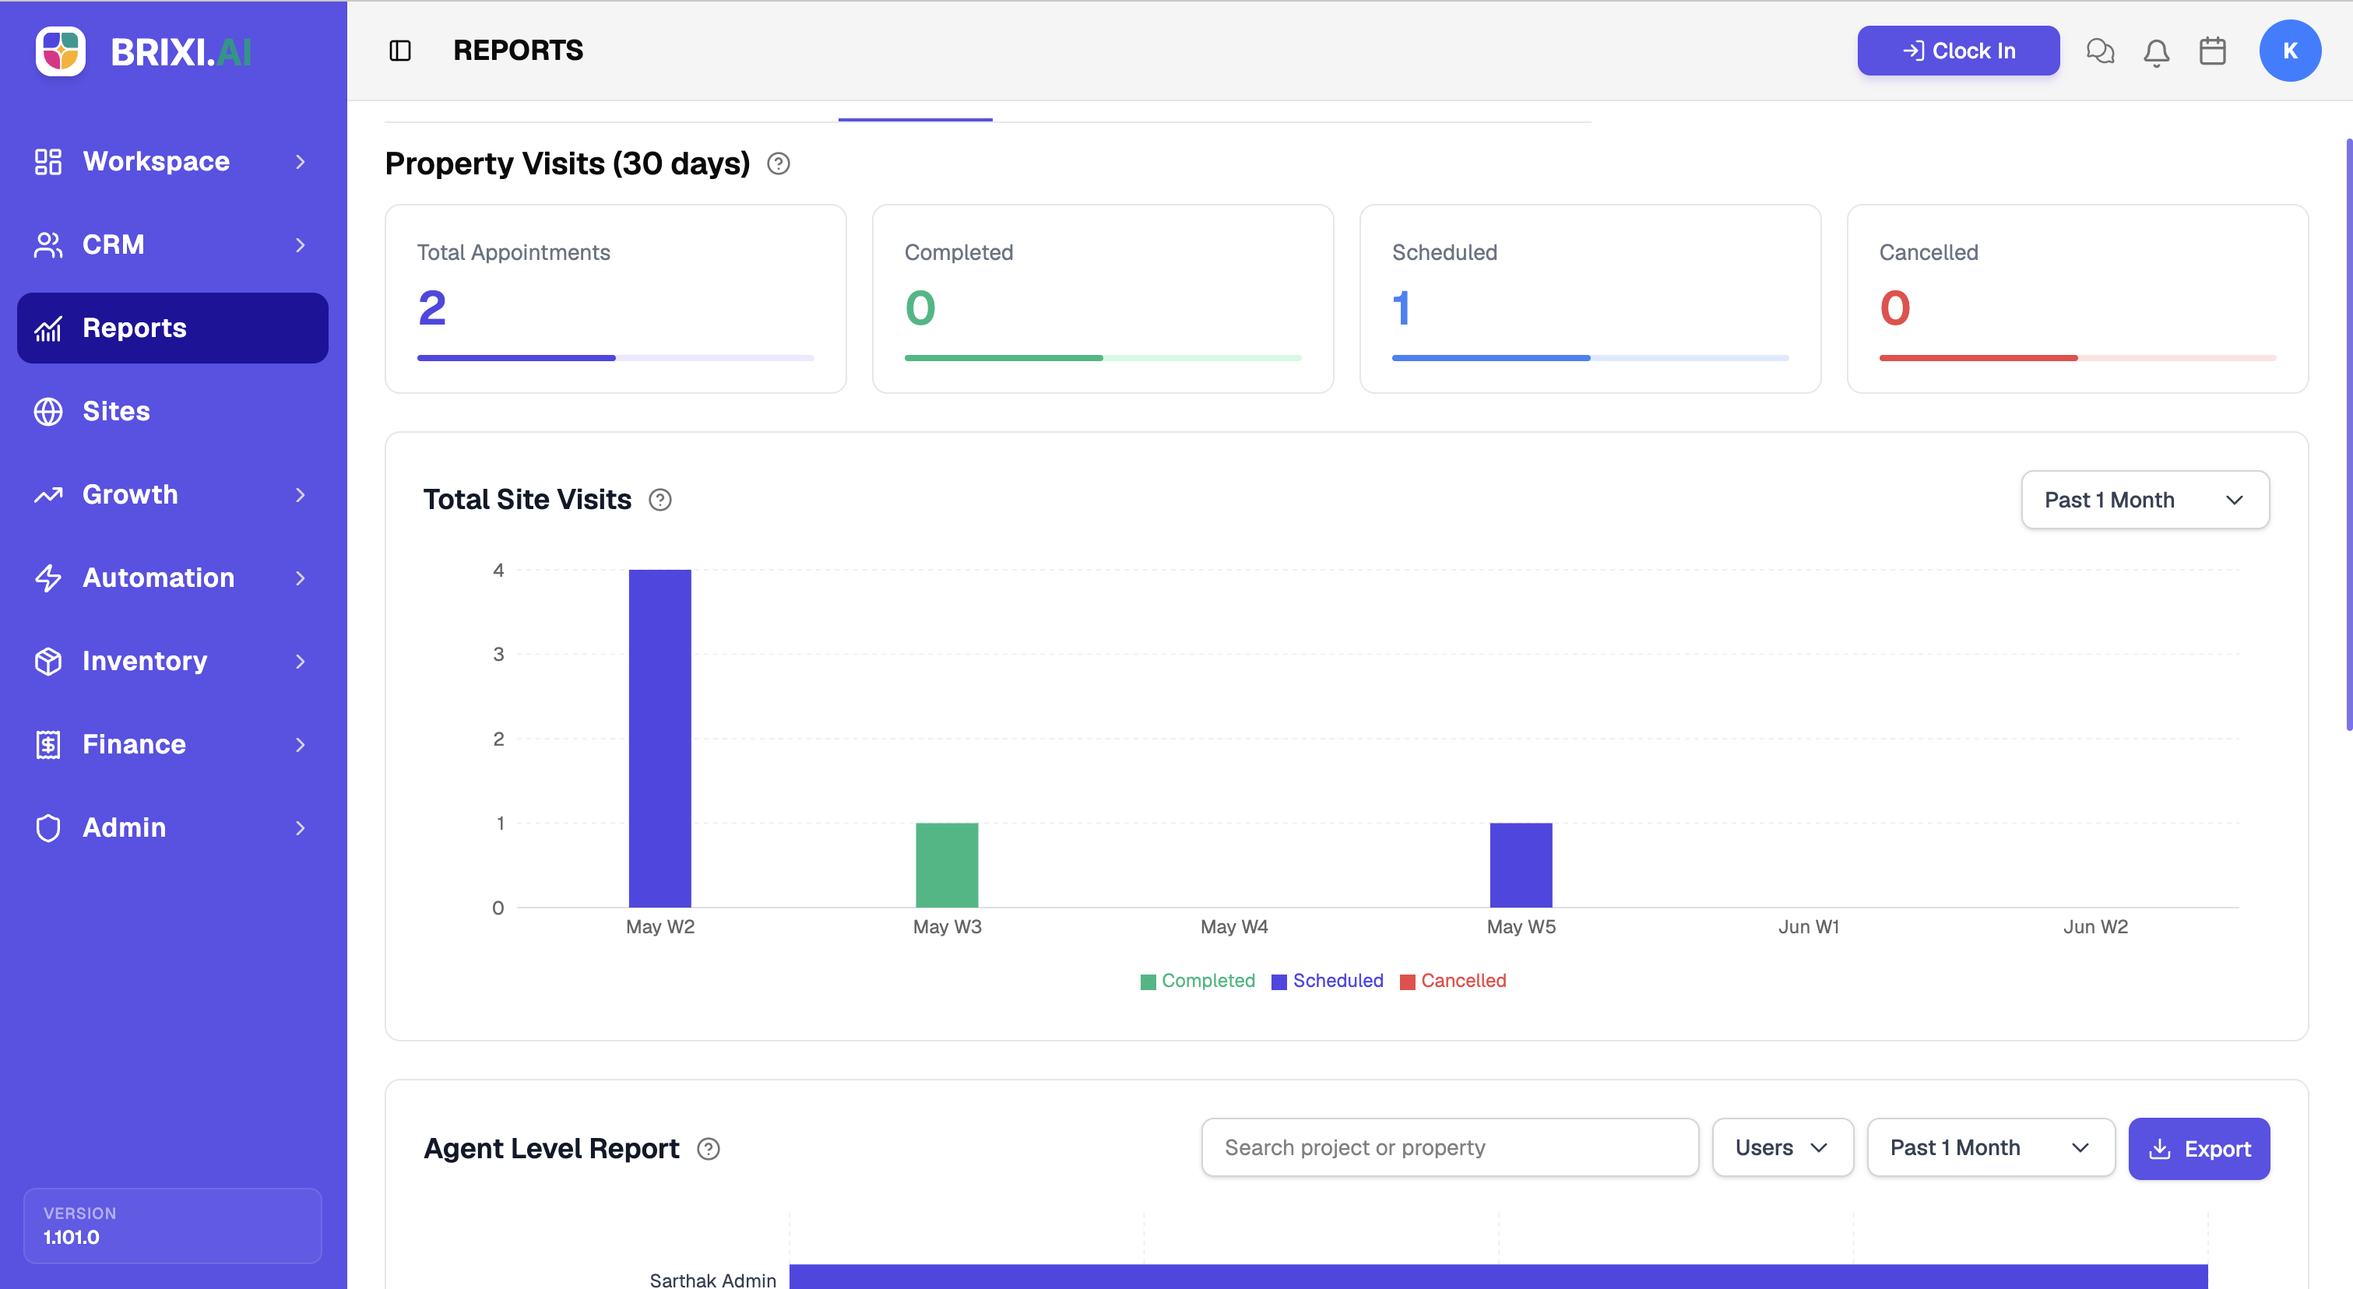Click the Automation lightning bolt icon
This screenshot has height=1289, width=2353.
point(48,578)
